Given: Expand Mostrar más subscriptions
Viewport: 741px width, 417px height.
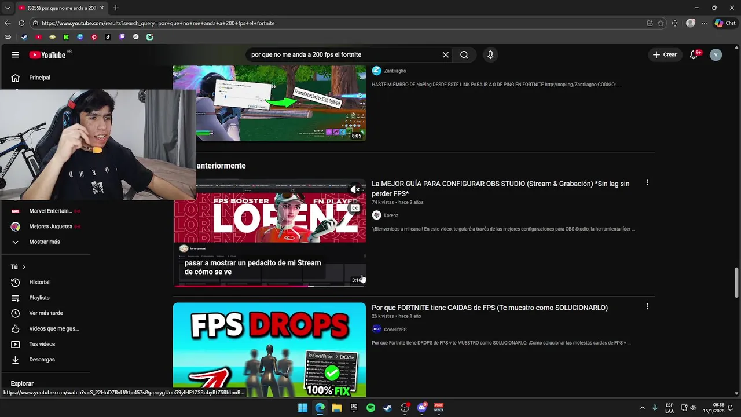Looking at the screenshot, I should tap(45, 242).
